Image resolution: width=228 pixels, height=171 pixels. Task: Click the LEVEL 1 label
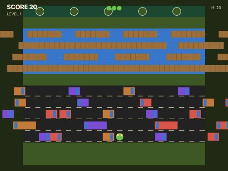click(14, 14)
